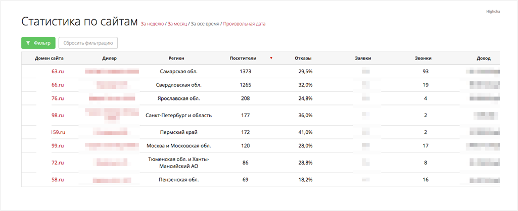Click the Домен сайта column header

pos(49,59)
